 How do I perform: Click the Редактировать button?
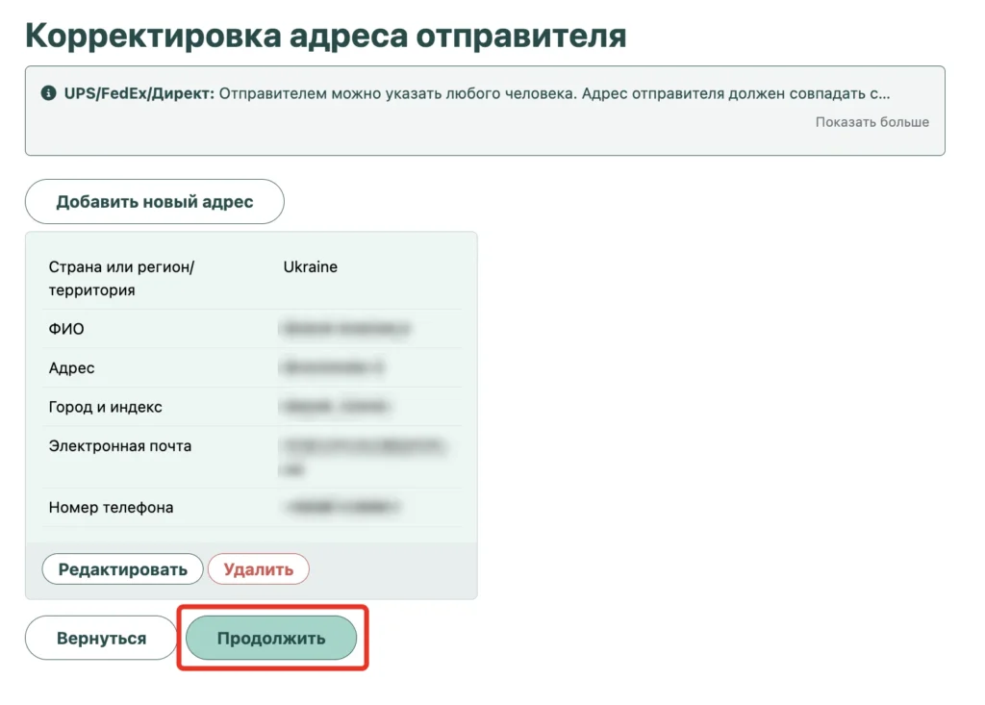122,569
